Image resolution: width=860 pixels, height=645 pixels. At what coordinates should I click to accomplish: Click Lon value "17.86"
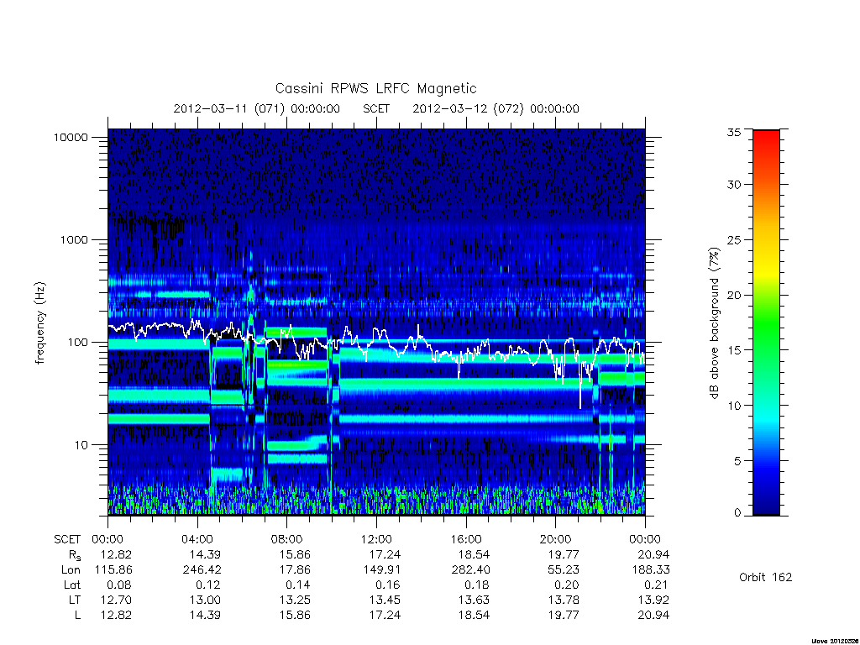pos(295,570)
